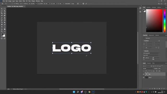Select the Frame tool
The height and width of the screenshot is (94, 167).
click(x=5, y=13)
